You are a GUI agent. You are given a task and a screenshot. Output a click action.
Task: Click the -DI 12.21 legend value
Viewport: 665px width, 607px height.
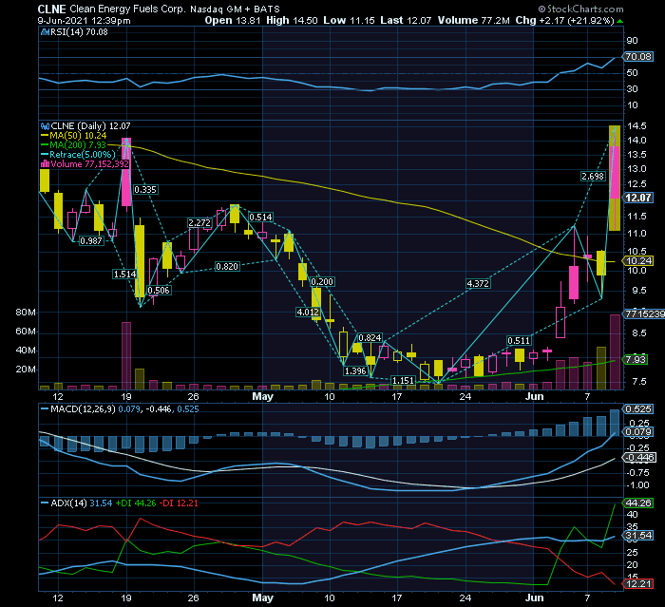click(x=179, y=503)
